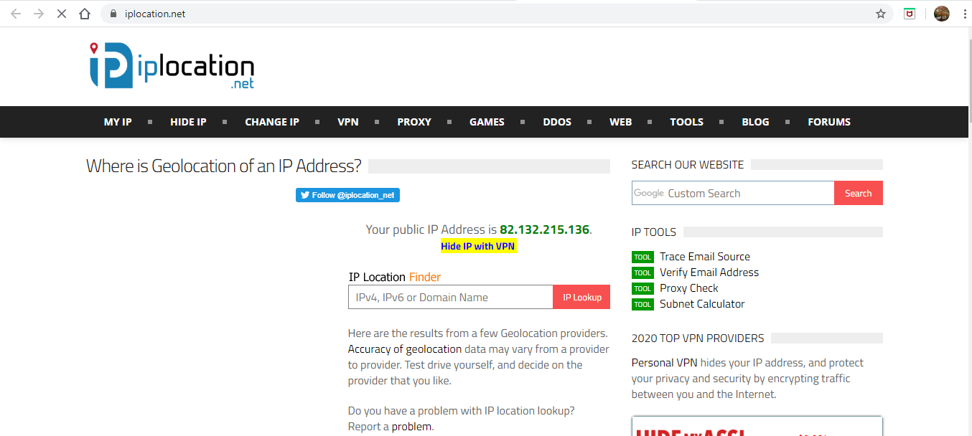Click the address bar showing iplocation.net
Image resolution: width=972 pixels, height=436 pixels.
pyautogui.click(x=497, y=14)
